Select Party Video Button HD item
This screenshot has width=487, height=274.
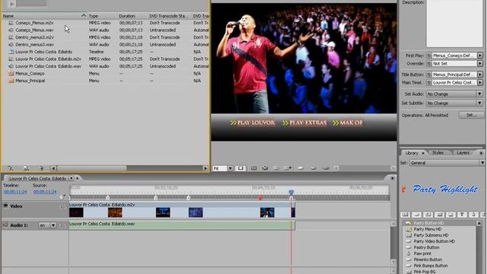[x=439, y=241]
